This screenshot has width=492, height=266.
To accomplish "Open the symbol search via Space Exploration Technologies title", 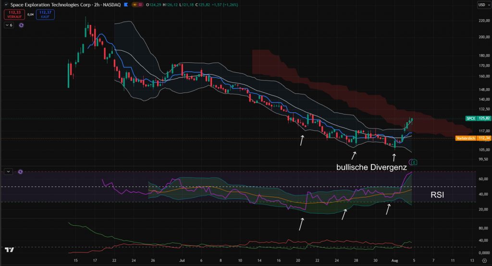I will pos(65,5).
